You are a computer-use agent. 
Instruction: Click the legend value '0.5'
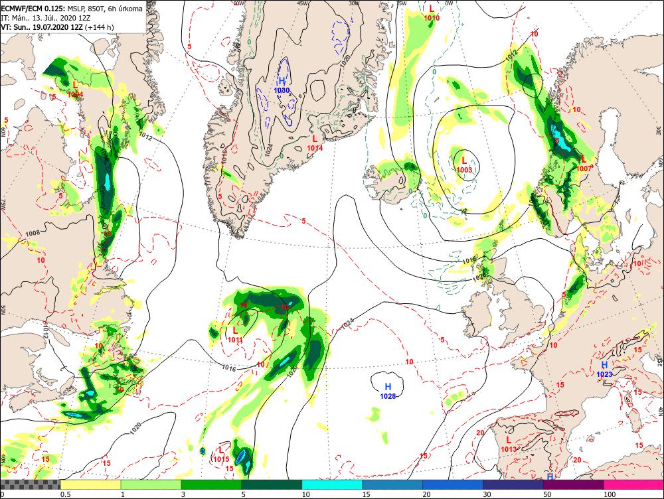65,494
